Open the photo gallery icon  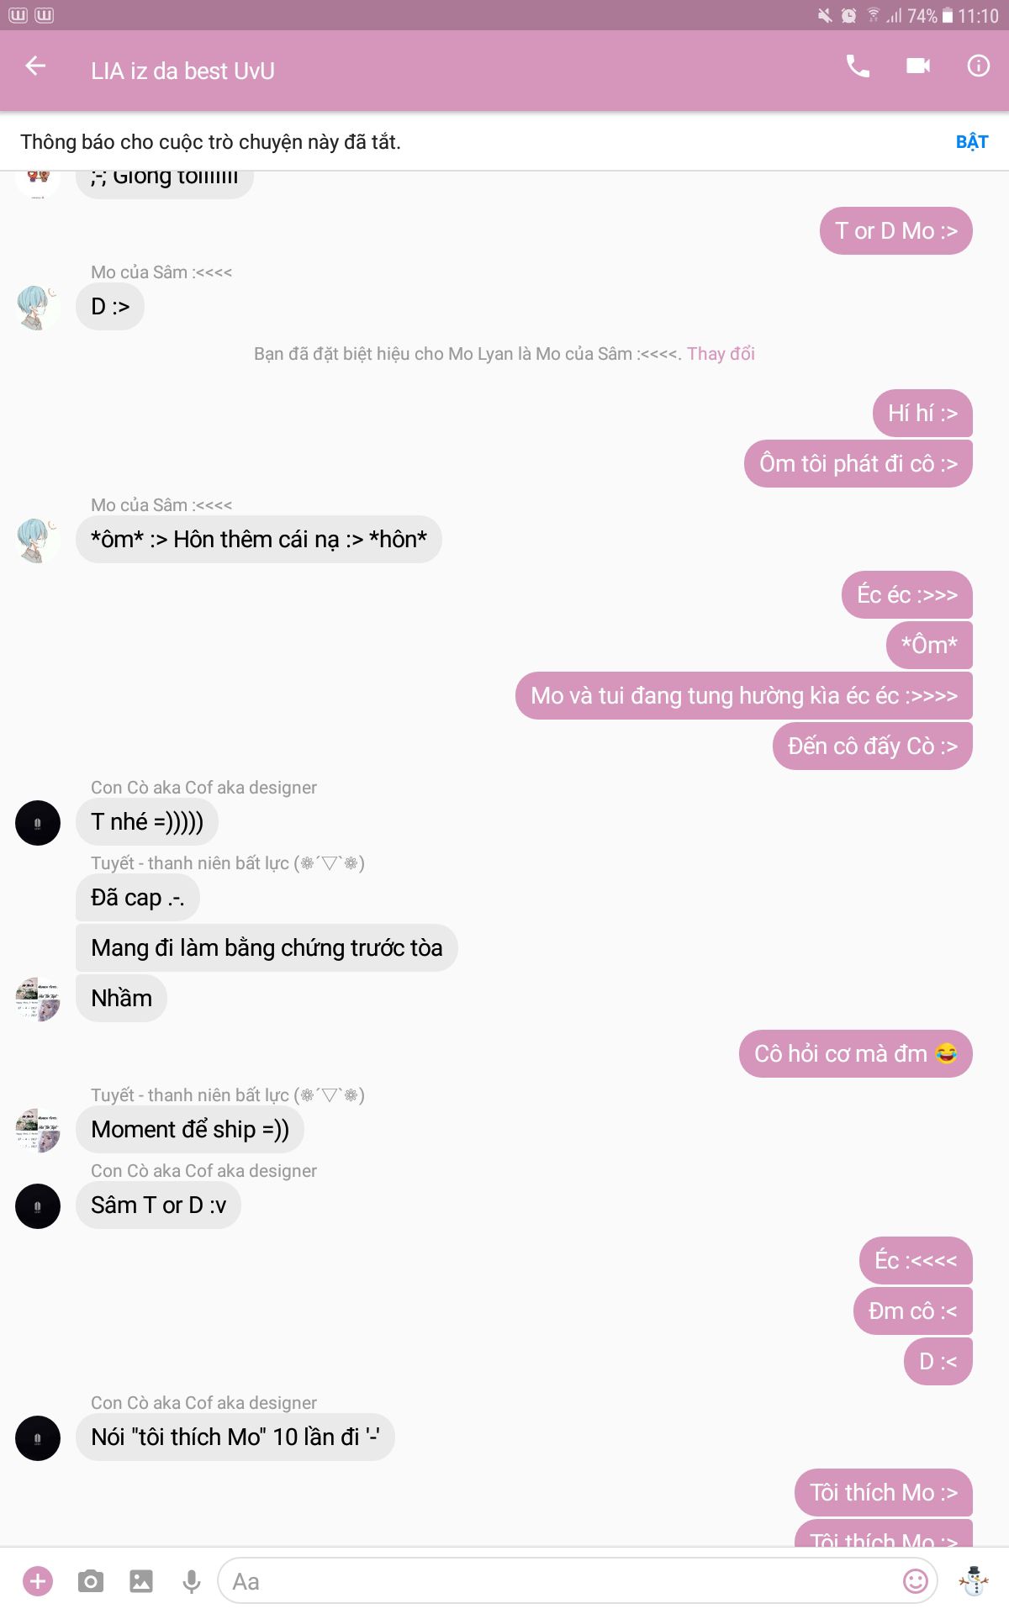[x=140, y=1581]
